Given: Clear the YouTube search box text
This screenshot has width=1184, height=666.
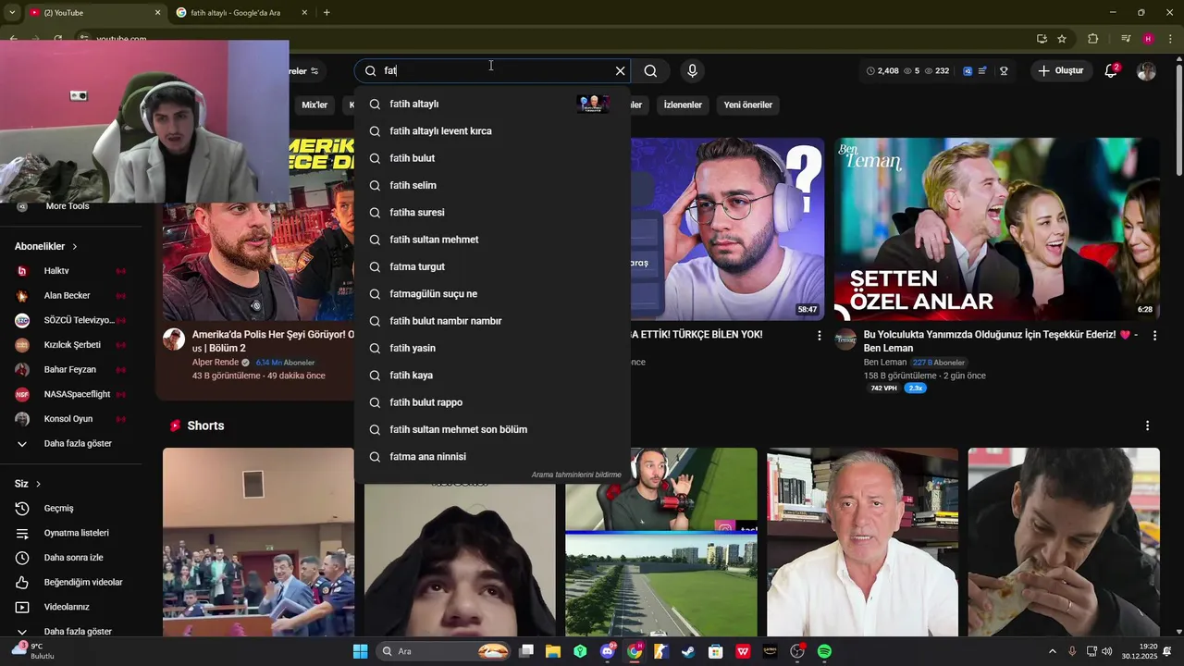Looking at the screenshot, I should 620,70.
